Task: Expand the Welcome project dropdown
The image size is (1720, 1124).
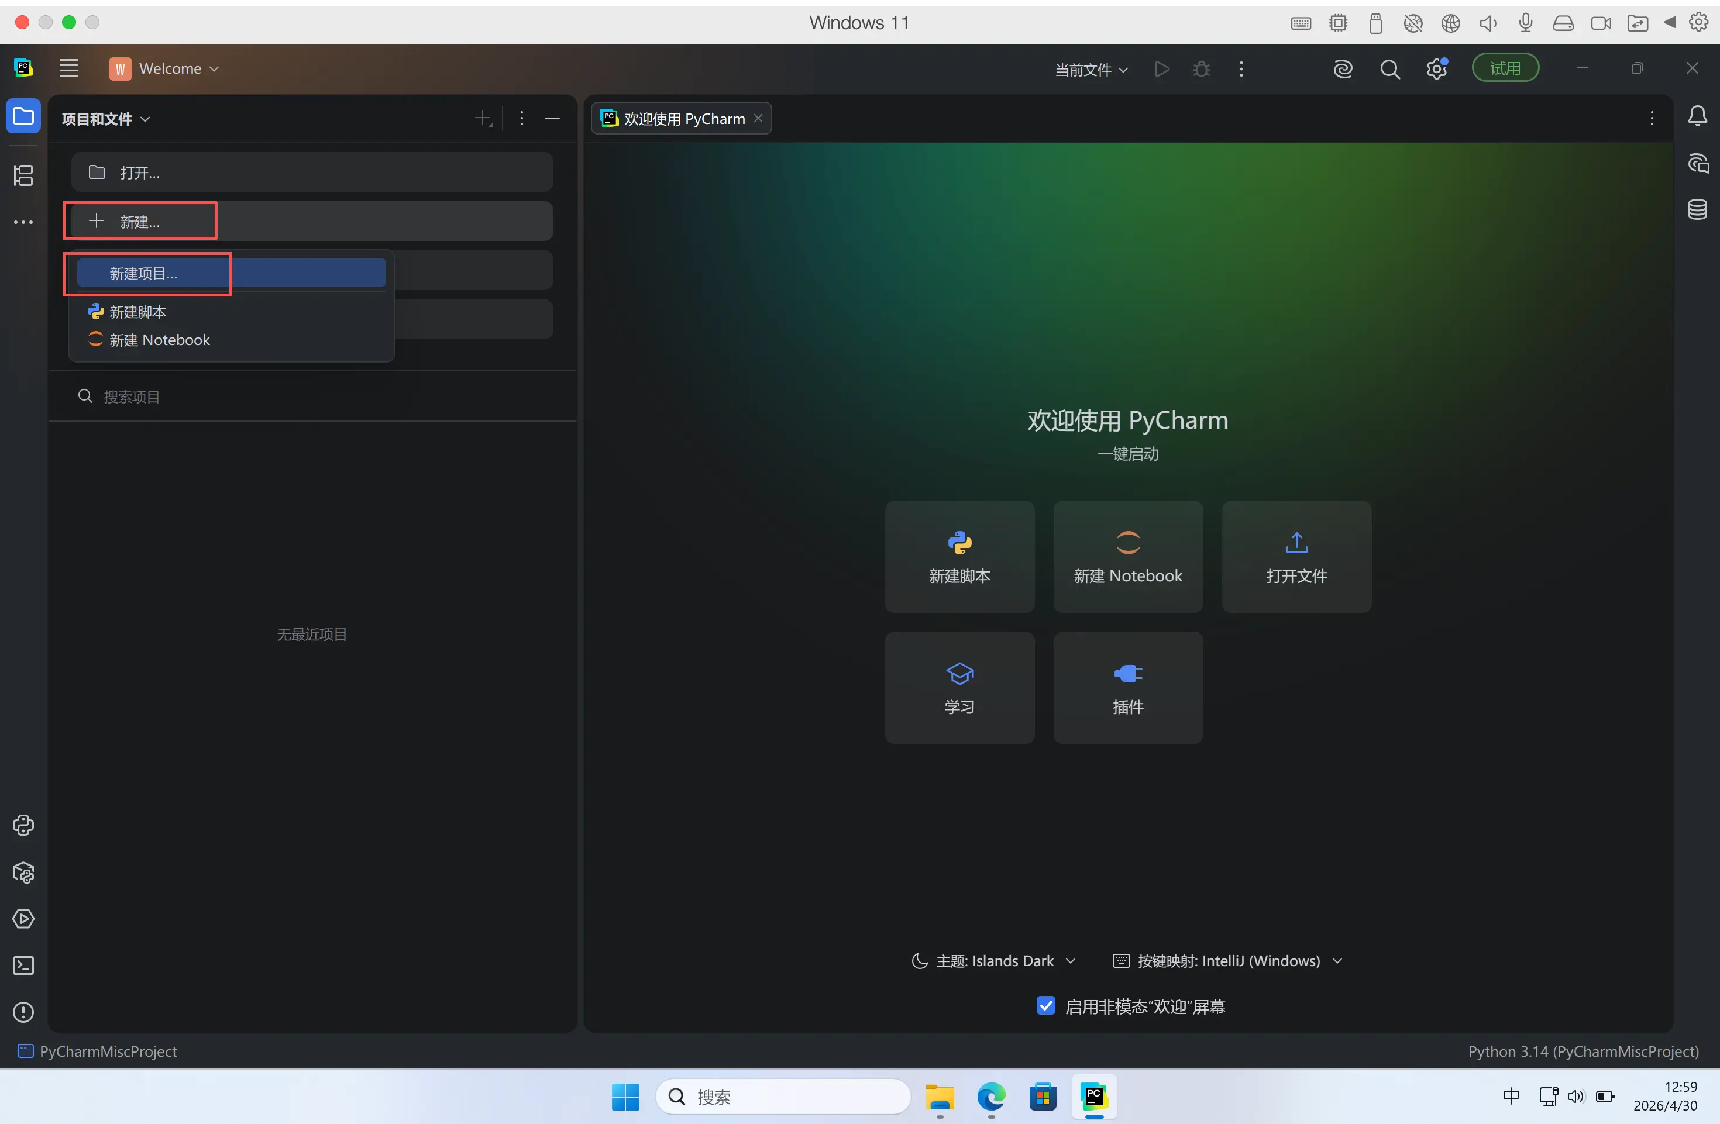Action: (x=164, y=68)
